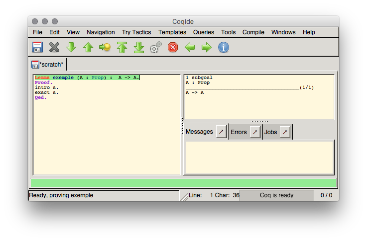The width and height of the screenshot is (367, 241).
Task: Click the vertical pane splitter handle
Action: [x=182, y=126]
